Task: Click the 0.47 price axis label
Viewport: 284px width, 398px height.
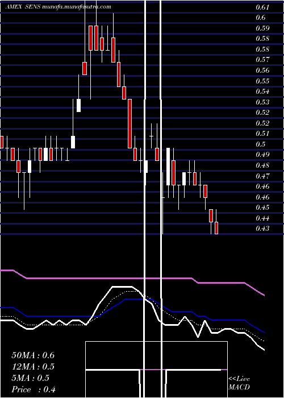Action: tap(262, 176)
